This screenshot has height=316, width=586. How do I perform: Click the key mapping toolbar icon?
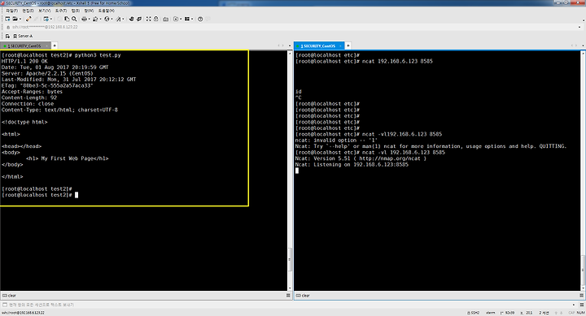tap(165, 19)
